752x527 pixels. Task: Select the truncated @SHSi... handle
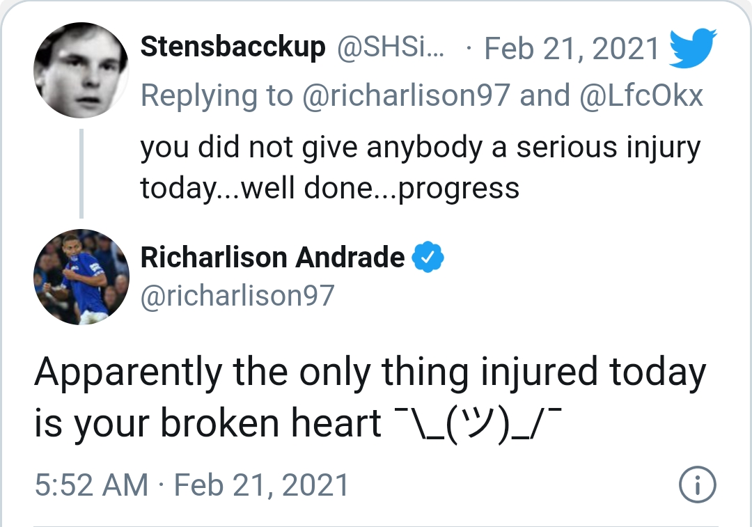point(391,47)
